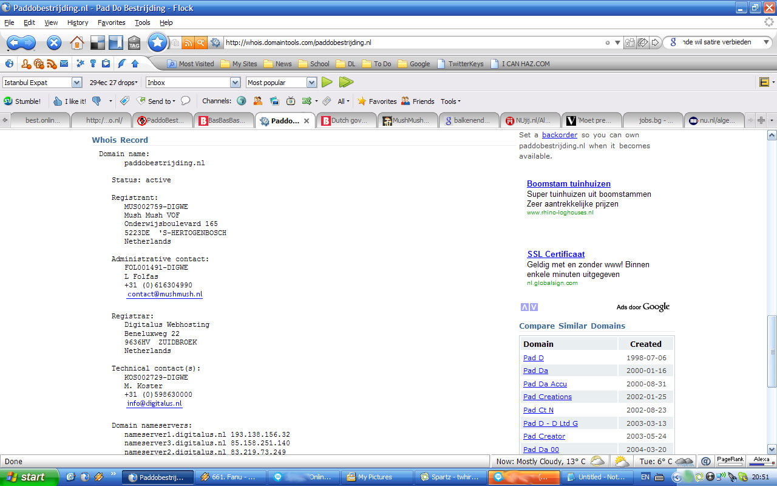
Task: Open the Most popular combo box
Action: (311, 82)
